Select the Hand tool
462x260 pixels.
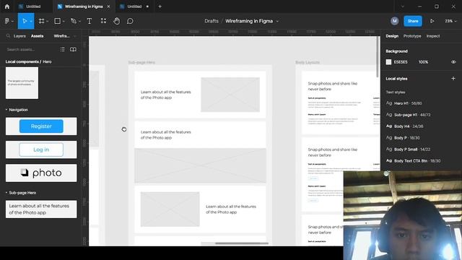(x=117, y=21)
